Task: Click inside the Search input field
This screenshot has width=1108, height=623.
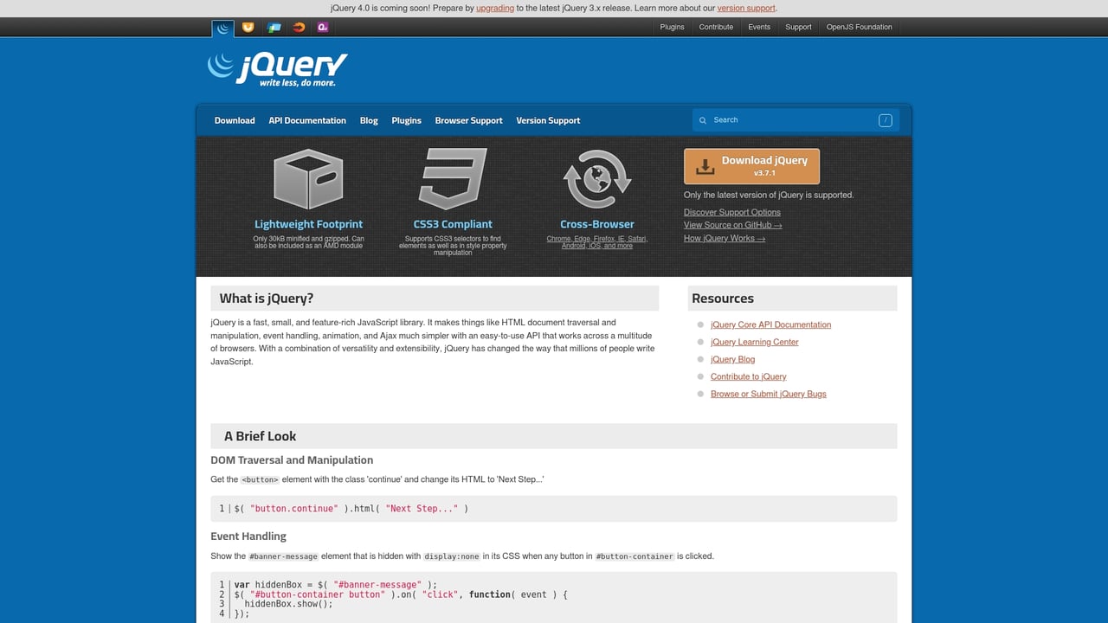Action: [x=788, y=120]
